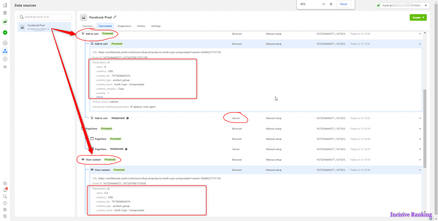The height and width of the screenshot is (221, 438).
Task: Open the Earth Brands account selector dropdown
Action: 402,5
